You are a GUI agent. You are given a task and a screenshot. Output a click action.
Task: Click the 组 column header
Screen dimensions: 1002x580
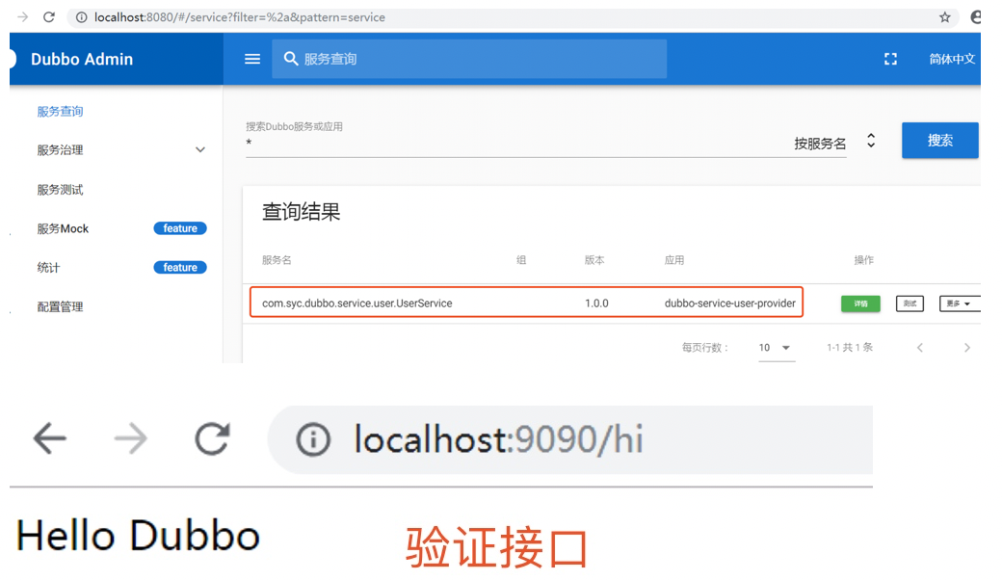click(521, 260)
